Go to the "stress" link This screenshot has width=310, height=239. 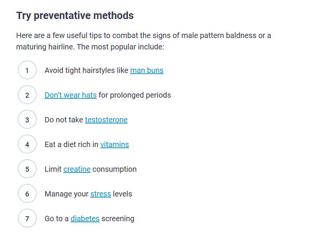101,194
